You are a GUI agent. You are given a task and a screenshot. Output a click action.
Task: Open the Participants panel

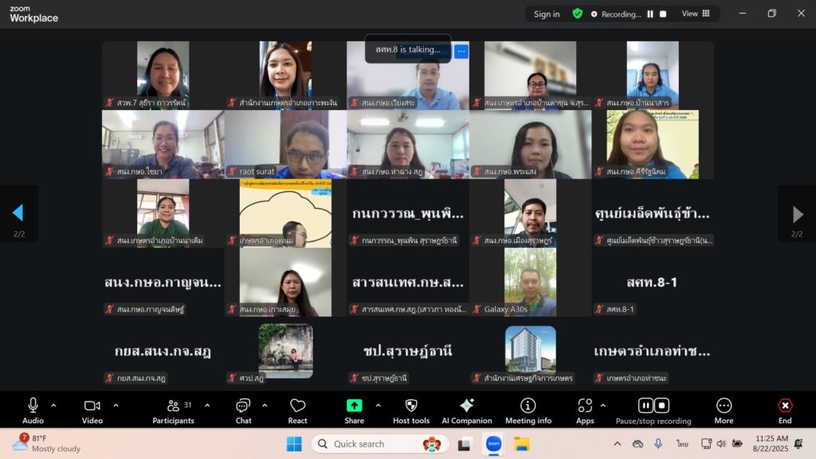pyautogui.click(x=173, y=410)
